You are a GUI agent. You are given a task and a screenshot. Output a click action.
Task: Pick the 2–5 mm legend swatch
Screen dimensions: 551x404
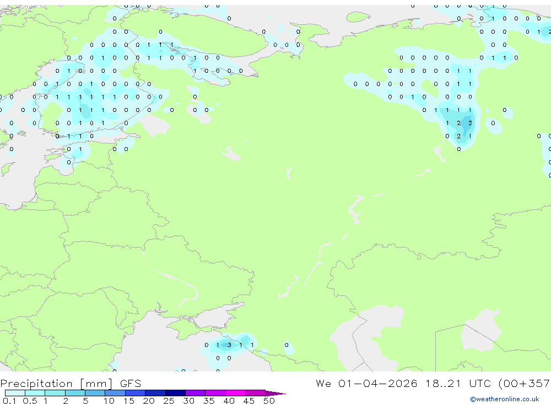[75, 393]
